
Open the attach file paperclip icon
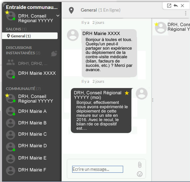click(x=140, y=165)
